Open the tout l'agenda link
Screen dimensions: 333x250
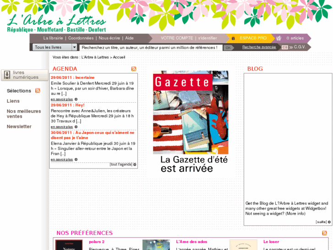coord(121,165)
